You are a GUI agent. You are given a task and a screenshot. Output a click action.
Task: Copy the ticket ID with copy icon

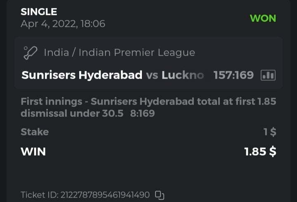159,195
